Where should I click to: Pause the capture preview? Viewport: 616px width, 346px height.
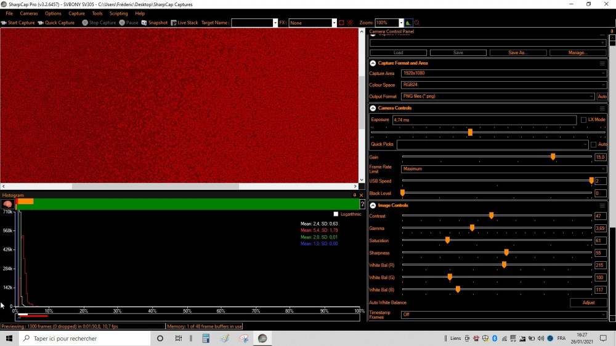129,23
